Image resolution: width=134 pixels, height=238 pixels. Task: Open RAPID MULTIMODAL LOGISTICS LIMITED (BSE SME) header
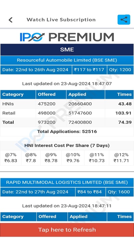coord(67,183)
